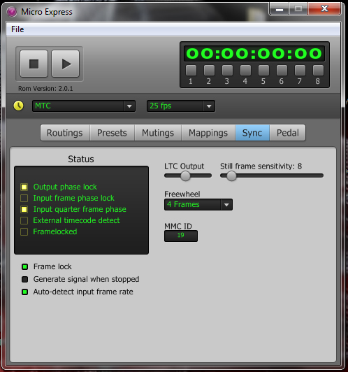348x372 pixels.
Task: Minimize the Micro Express window
Action: pyautogui.click(x=280, y=9)
